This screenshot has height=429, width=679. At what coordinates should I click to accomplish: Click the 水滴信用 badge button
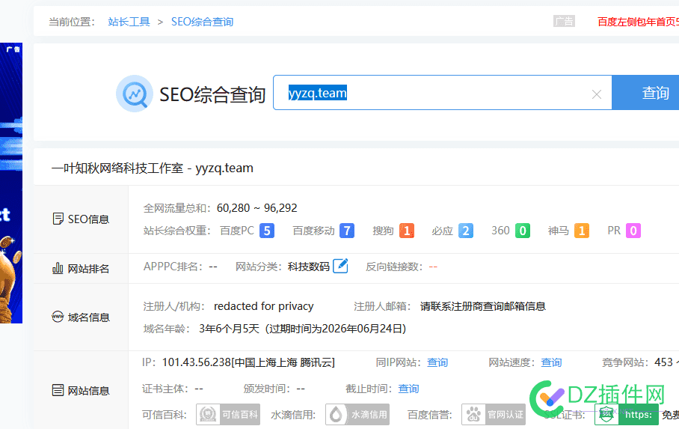[x=357, y=415]
